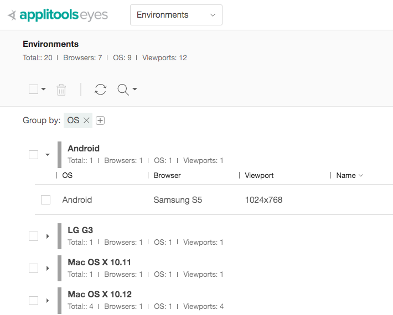This screenshot has width=393, height=315.
Task: Collapse the Android group
Action: [x=48, y=155]
